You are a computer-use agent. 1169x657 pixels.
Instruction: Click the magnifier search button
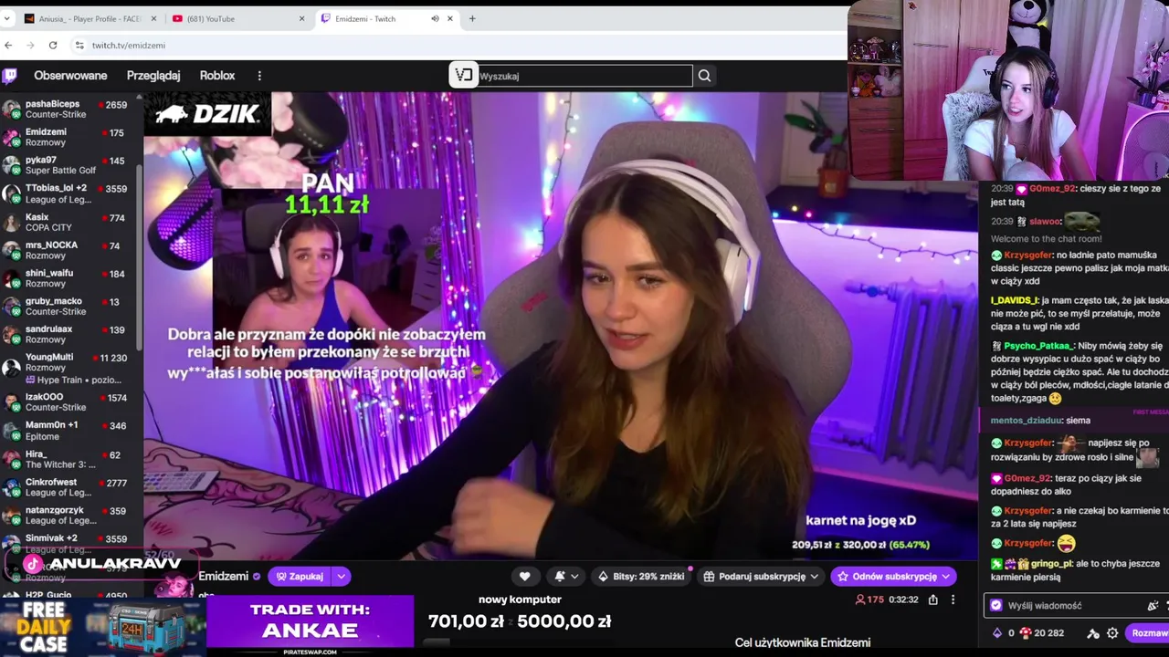coord(704,76)
